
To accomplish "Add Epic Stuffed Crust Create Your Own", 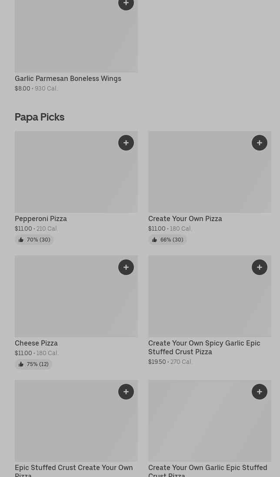I will pos(126,392).
